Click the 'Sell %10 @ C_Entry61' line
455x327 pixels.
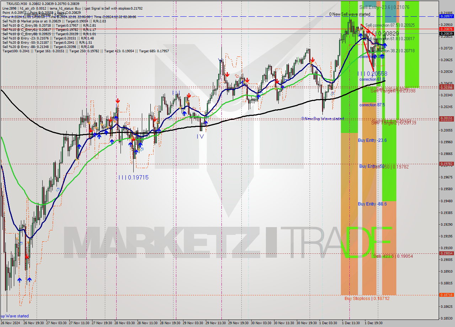tap(49, 30)
